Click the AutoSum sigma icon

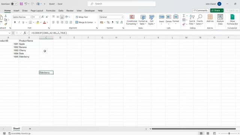point(184,16)
